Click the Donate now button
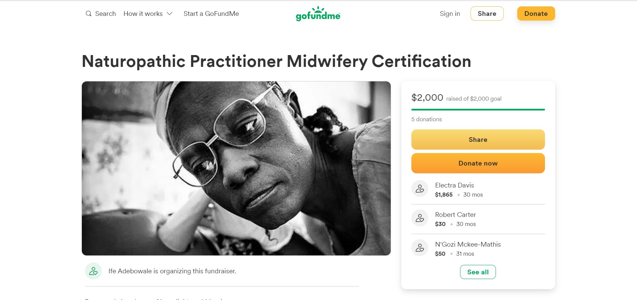637x300 pixels. coord(478,163)
